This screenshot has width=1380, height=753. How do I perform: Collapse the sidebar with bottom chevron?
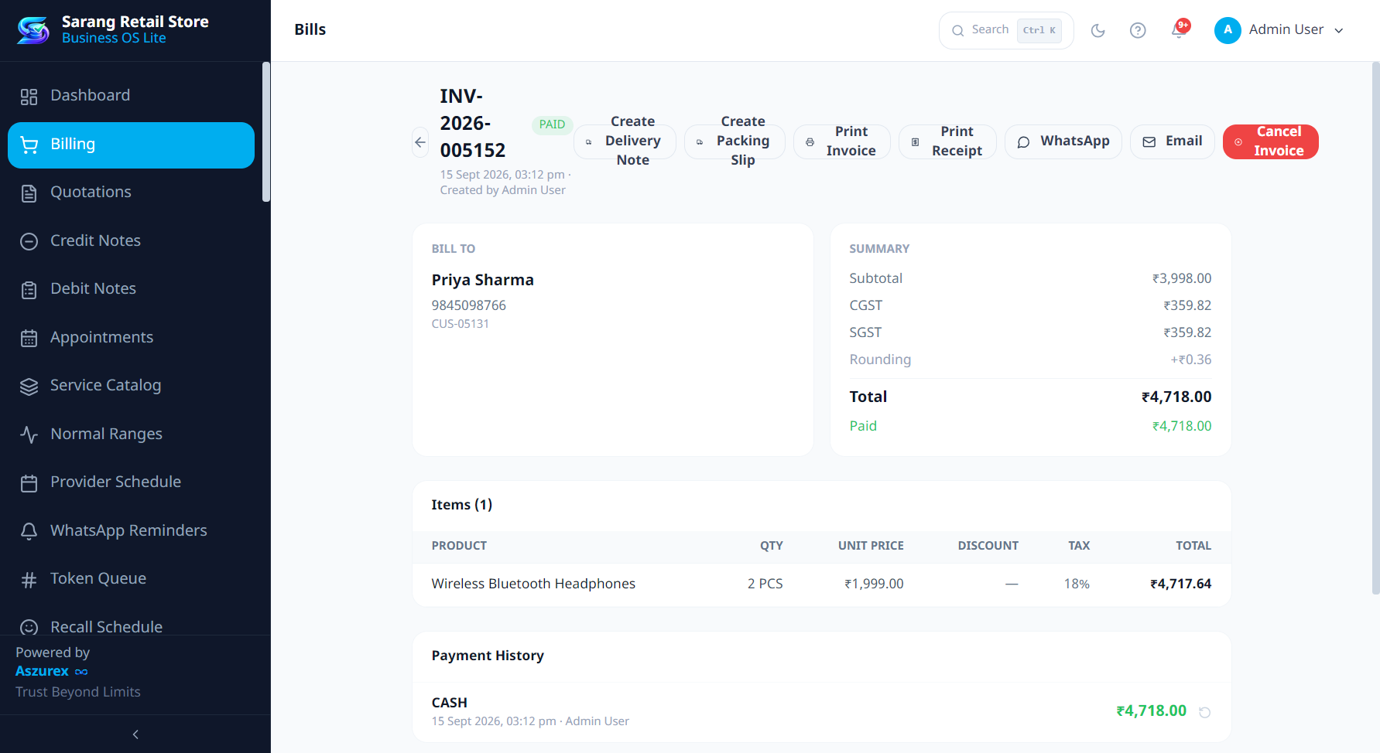(x=135, y=734)
